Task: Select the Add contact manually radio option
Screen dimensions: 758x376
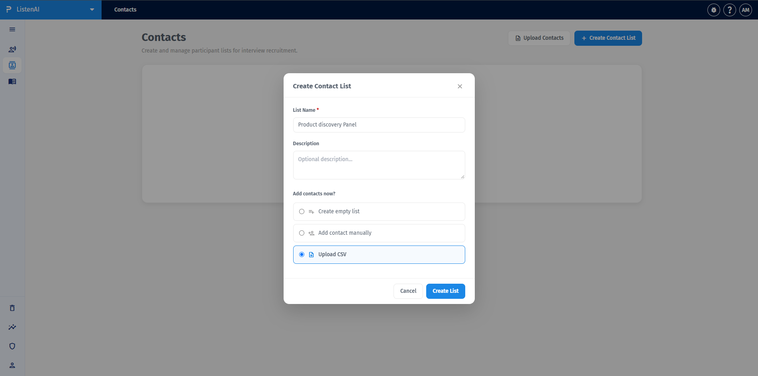Action: [x=302, y=233]
